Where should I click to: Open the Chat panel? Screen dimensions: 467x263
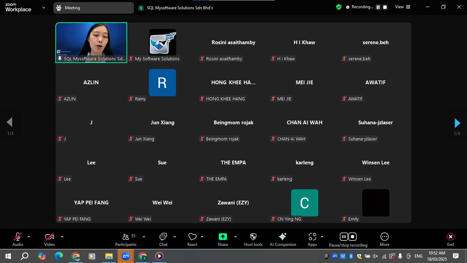163,239
